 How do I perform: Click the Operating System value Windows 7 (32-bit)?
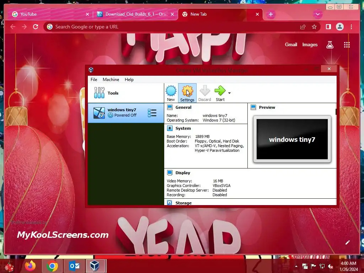[x=219, y=120]
